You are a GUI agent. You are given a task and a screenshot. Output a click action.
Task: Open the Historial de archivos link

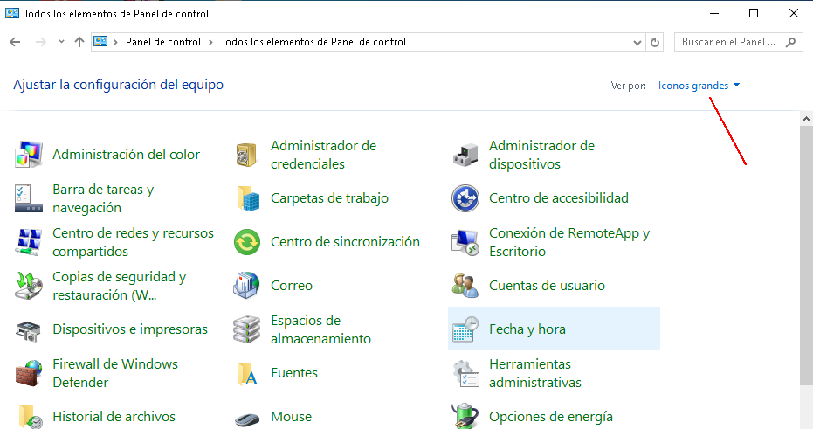(114, 417)
